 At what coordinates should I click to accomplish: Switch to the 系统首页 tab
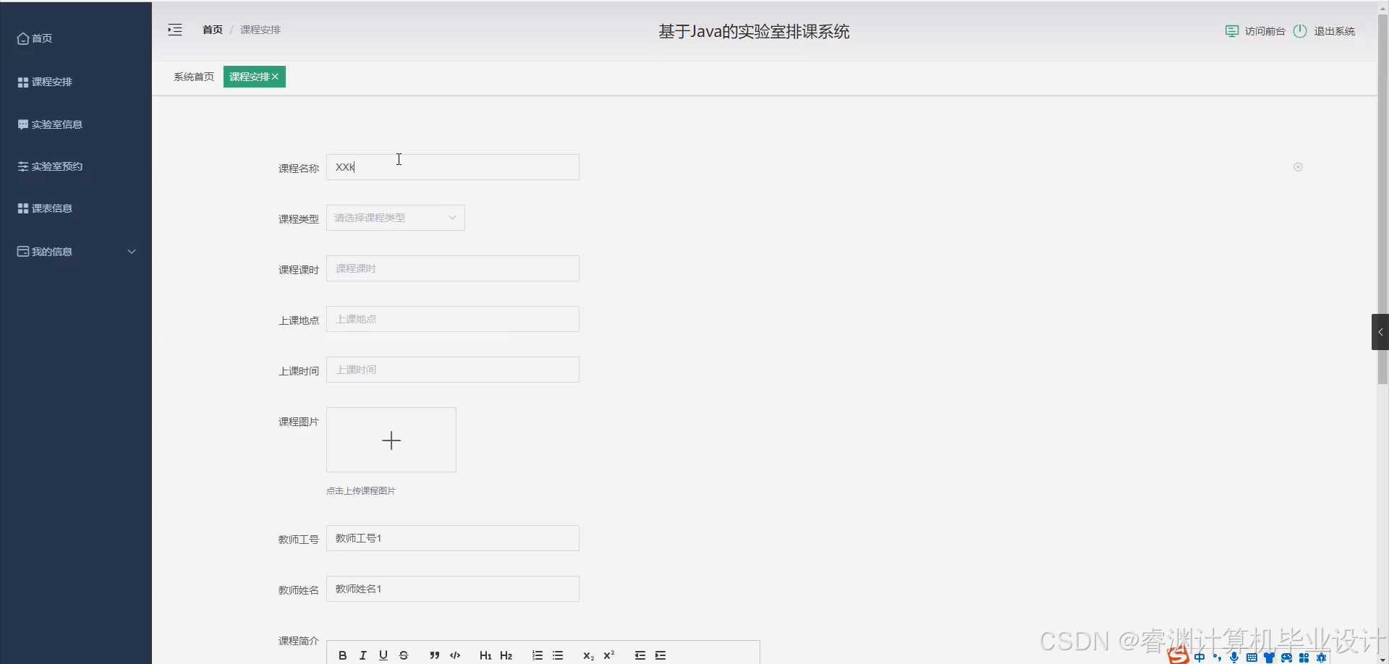coord(193,76)
